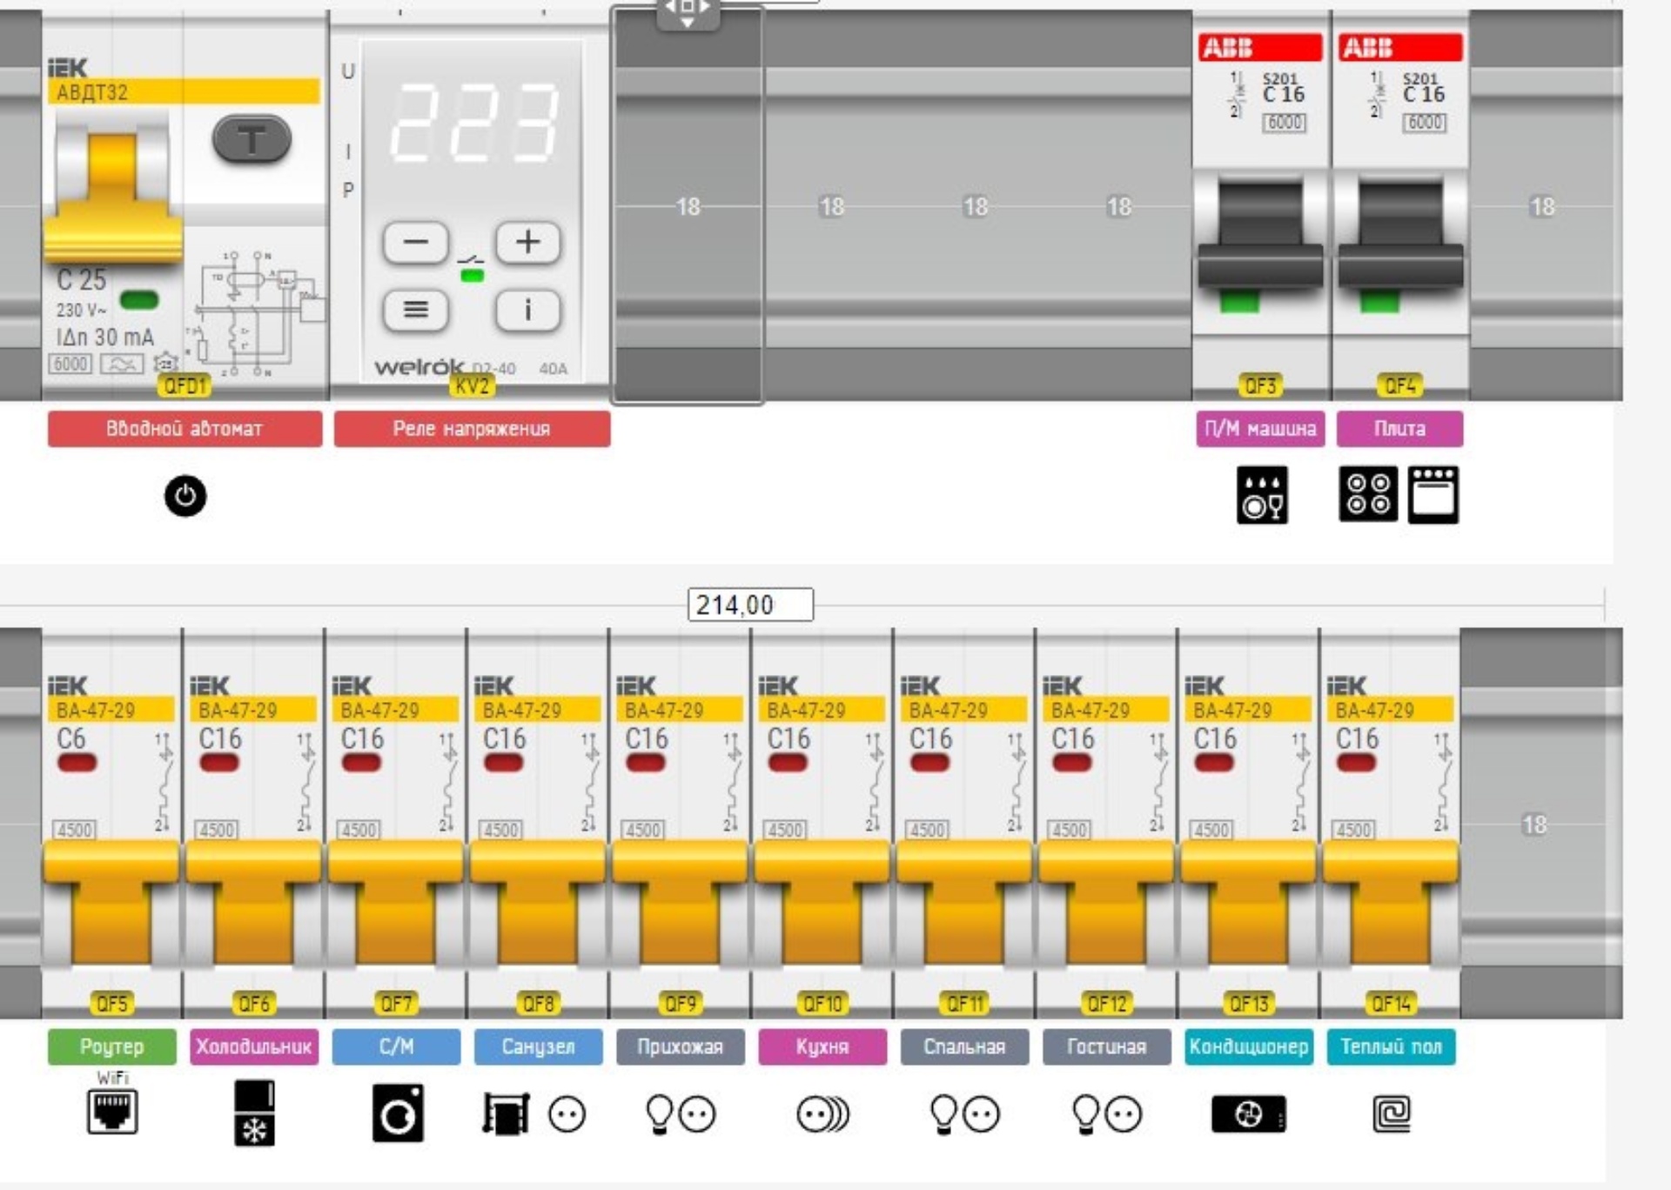Select the Спальная label

(x=964, y=1046)
